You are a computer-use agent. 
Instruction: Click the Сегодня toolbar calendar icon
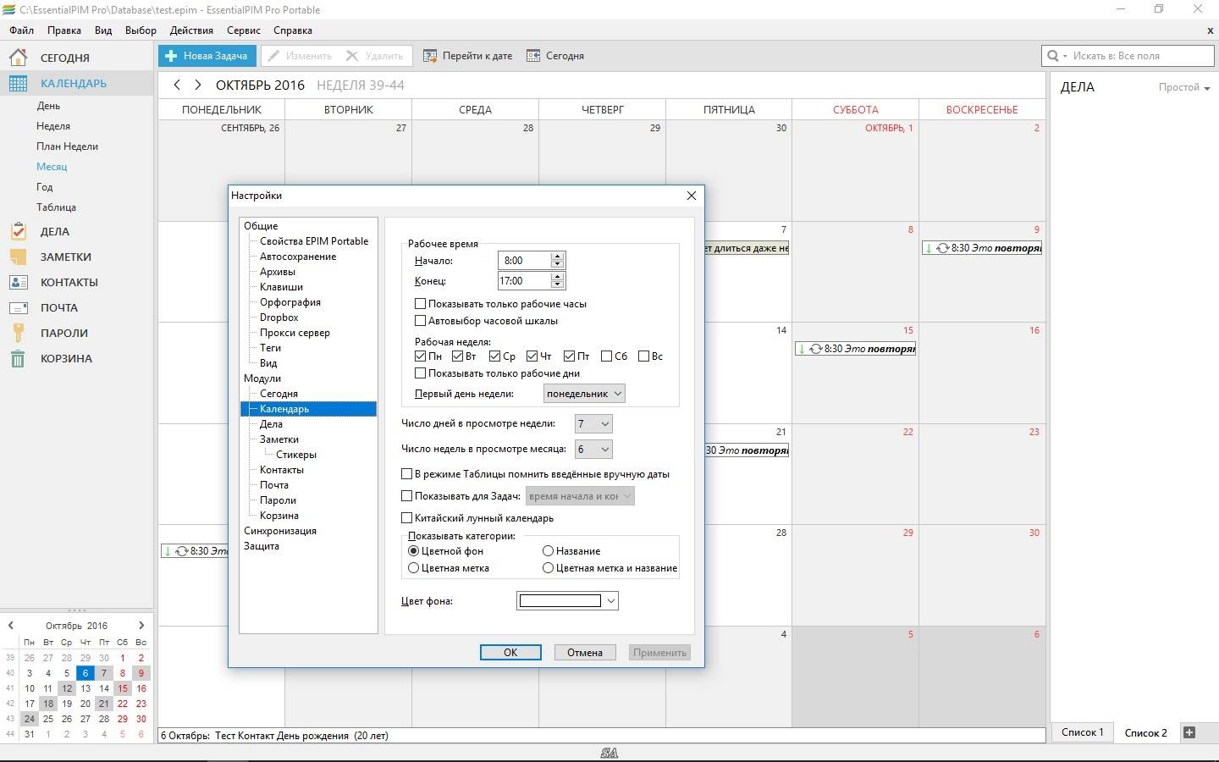pyautogui.click(x=533, y=56)
